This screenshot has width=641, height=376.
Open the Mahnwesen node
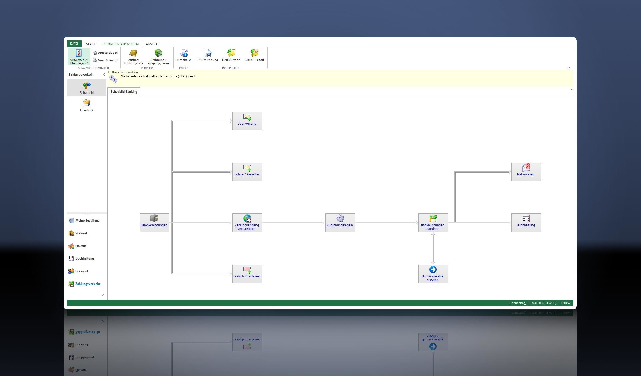pyautogui.click(x=526, y=172)
